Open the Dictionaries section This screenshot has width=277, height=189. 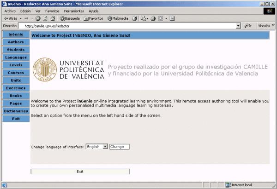(x=16, y=111)
